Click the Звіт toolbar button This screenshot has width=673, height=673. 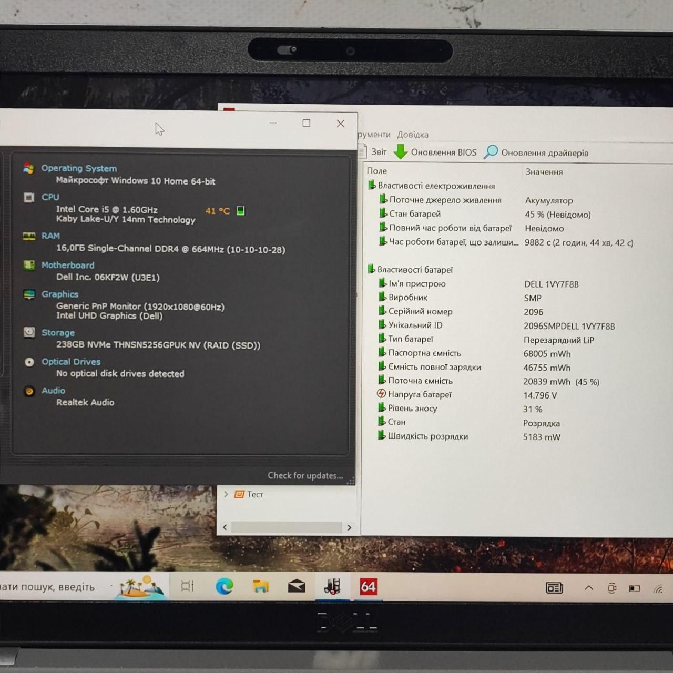373,152
